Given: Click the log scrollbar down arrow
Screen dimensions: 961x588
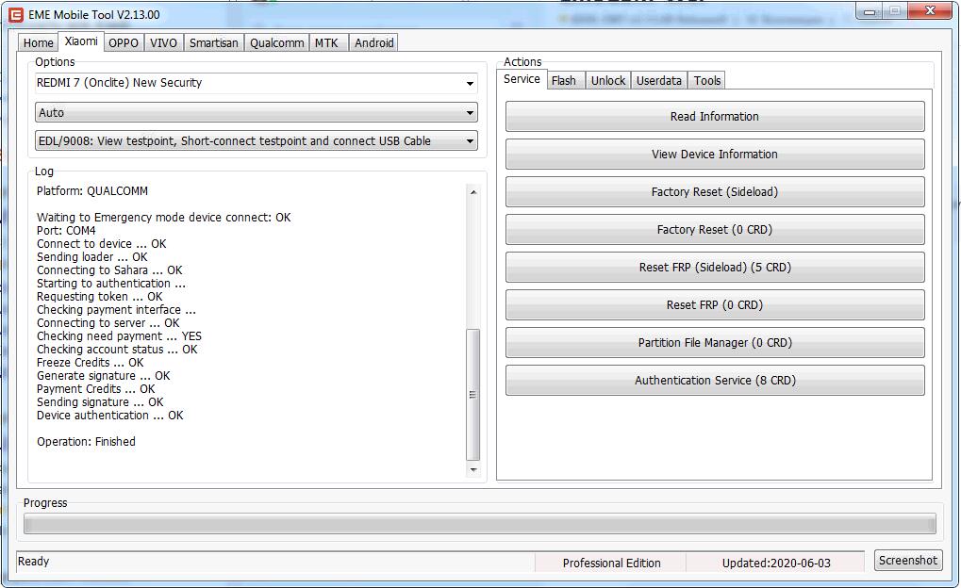Looking at the screenshot, I should click(x=473, y=470).
